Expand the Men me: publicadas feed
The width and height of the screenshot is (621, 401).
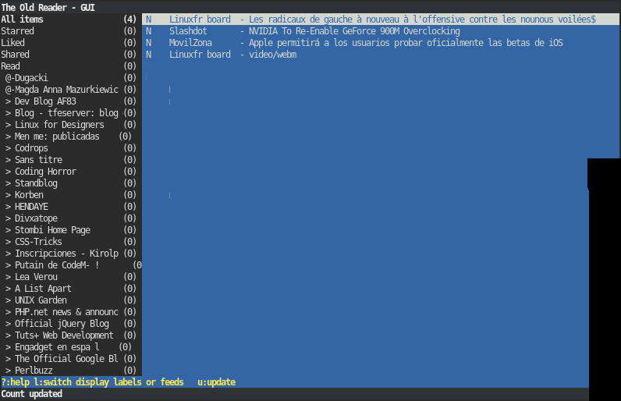click(x=70, y=137)
